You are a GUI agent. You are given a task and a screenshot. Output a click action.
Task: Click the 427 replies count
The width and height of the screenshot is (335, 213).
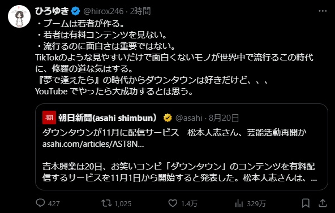tap(54, 203)
